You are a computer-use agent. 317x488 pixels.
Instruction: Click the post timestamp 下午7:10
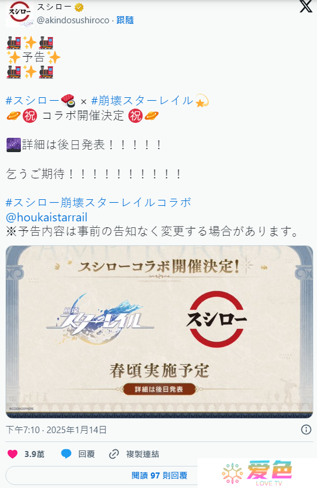pos(23,430)
